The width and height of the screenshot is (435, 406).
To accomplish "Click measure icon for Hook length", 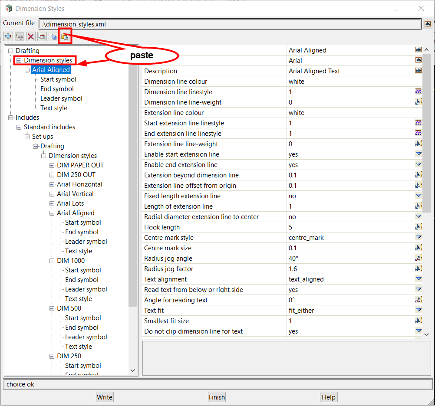I will (418, 227).
